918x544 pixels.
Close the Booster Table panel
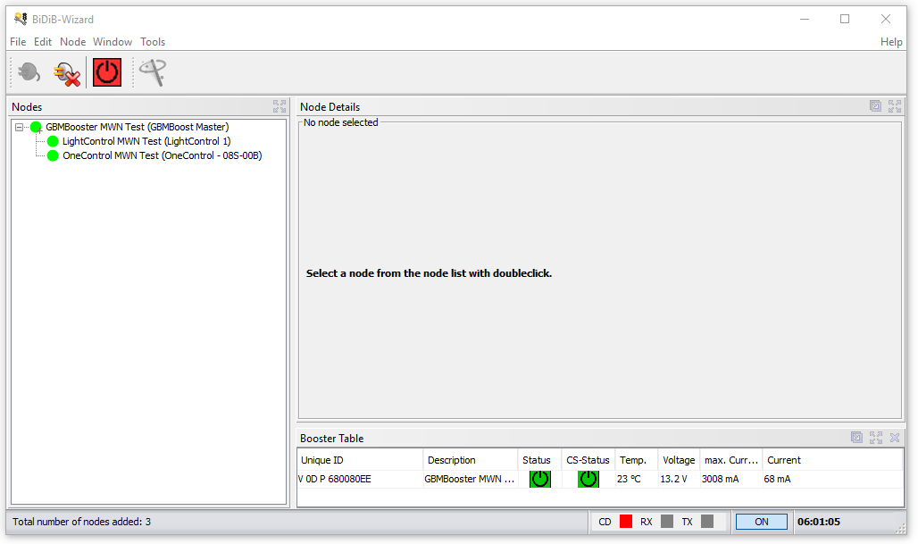895,438
